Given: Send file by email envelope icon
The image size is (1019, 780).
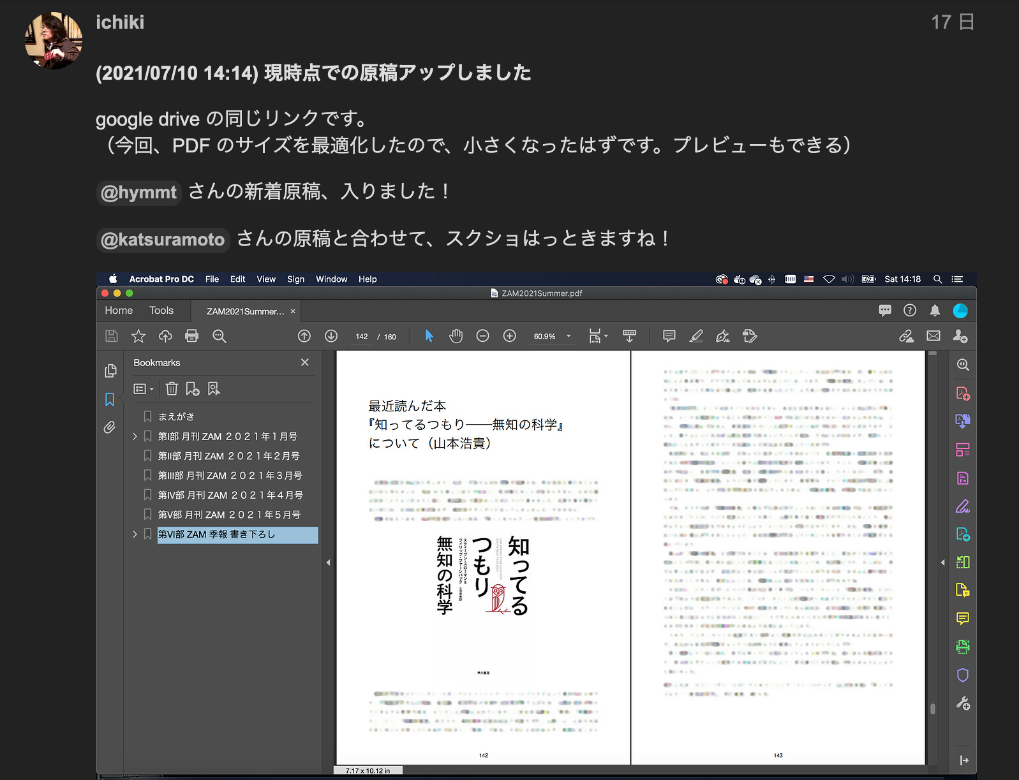Looking at the screenshot, I should [x=933, y=336].
